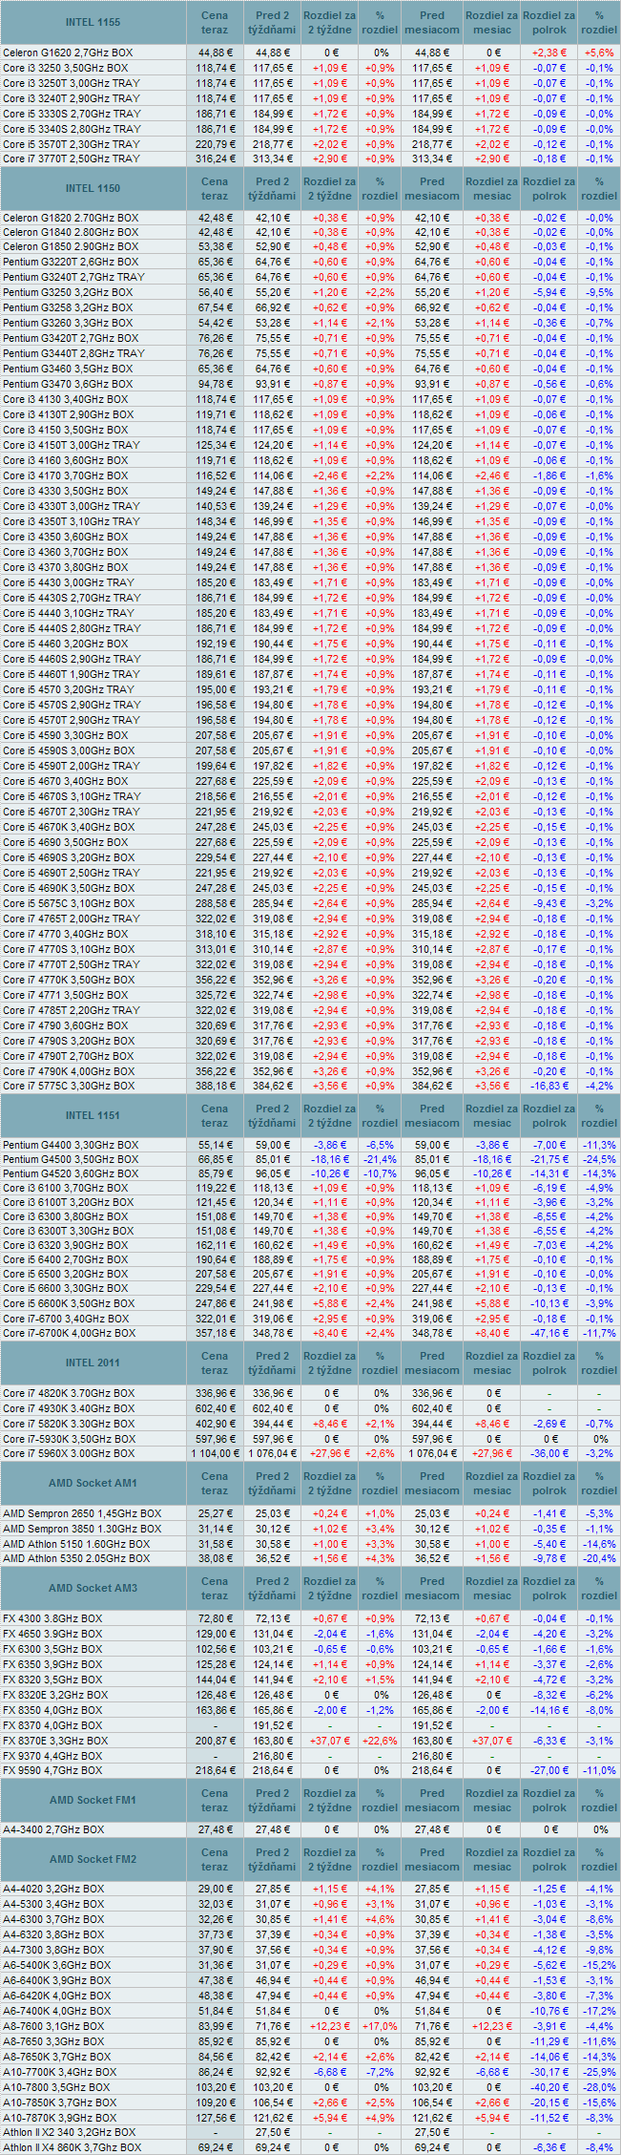
Task: Click the INTEL 2011 section heading
Action: tap(93, 1363)
